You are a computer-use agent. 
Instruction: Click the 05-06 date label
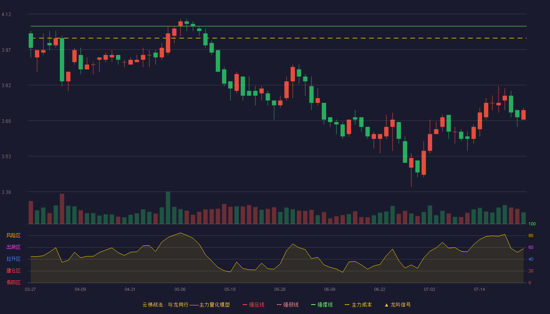coord(180,289)
